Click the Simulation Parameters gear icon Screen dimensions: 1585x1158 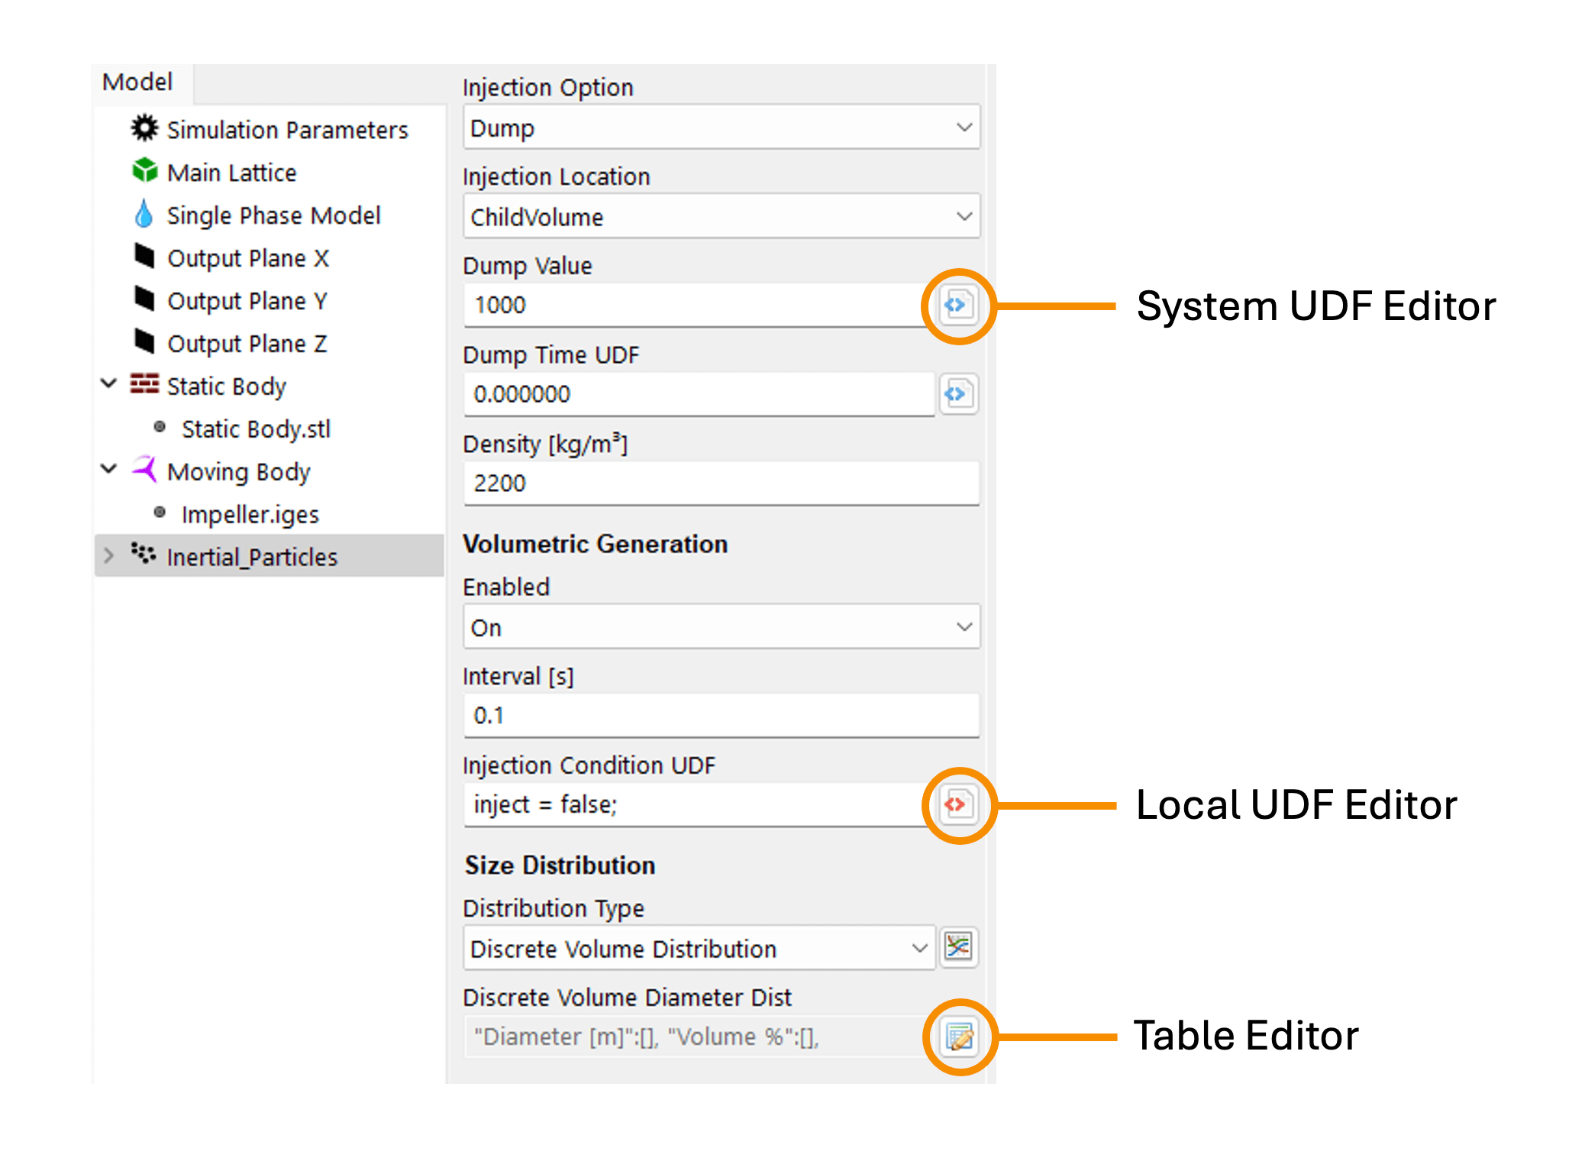144,128
